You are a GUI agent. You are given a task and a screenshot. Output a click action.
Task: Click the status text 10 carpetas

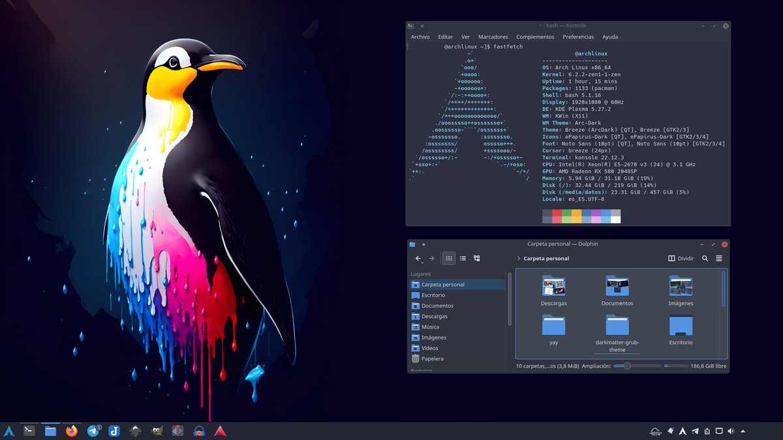pyautogui.click(x=547, y=366)
